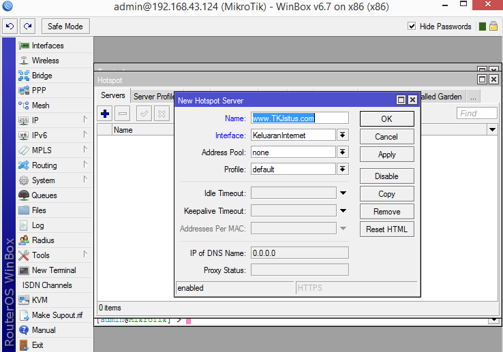This screenshot has height=352, width=503.
Task: Click the Tools icon in sidebar
Action: point(24,255)
